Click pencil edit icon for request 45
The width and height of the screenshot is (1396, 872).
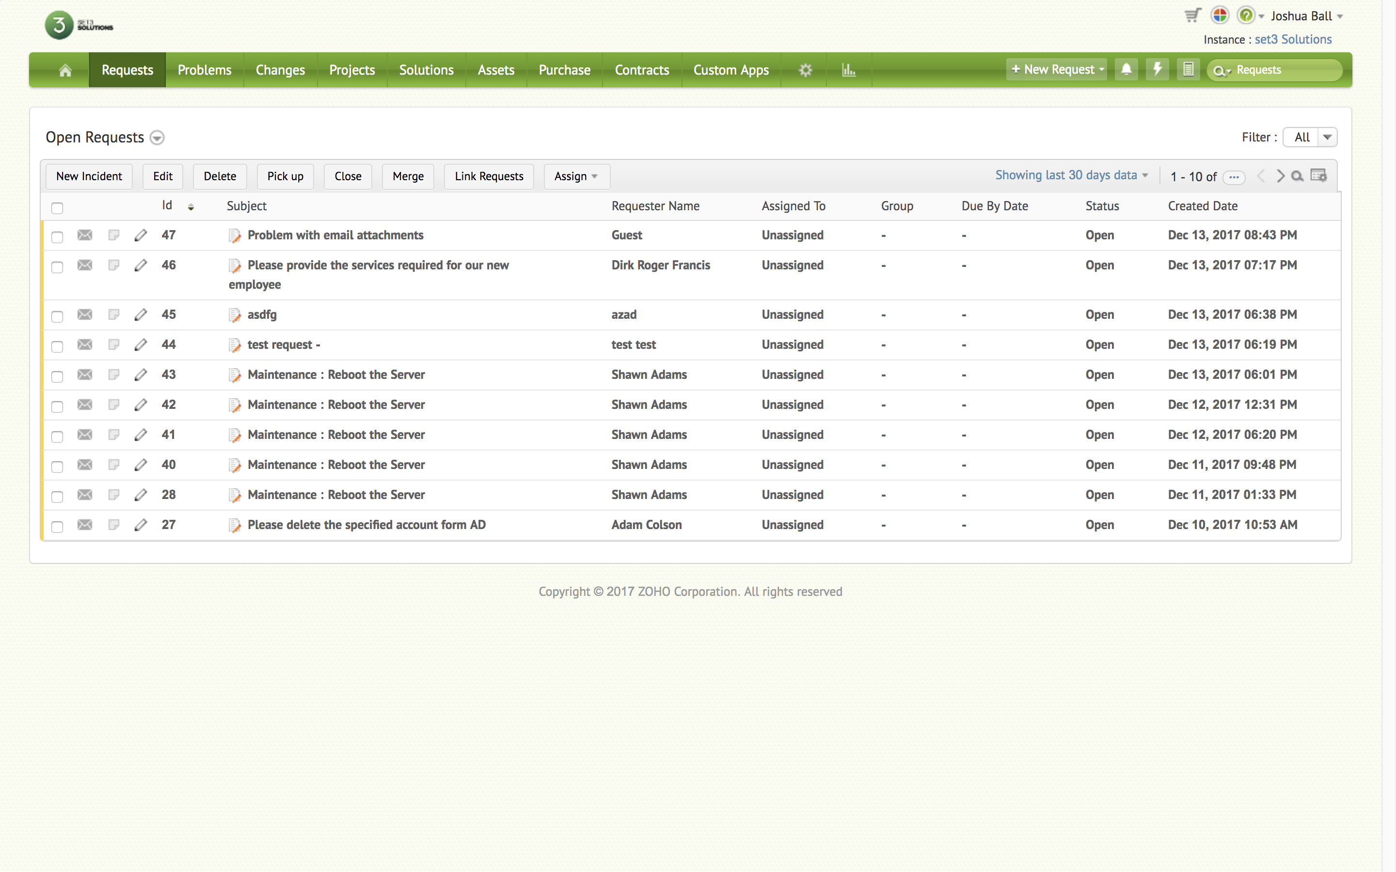coord(140,315)
